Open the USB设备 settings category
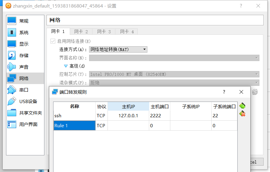270x172 pixels. [x=28, y=101]
